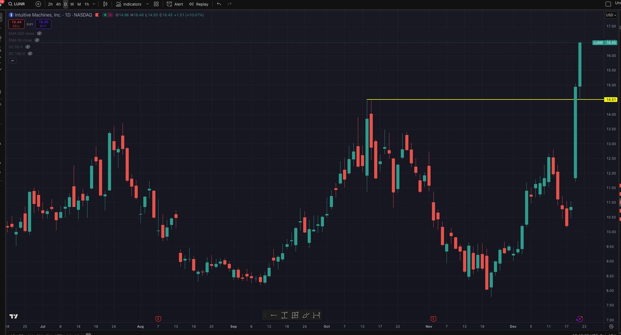This screenshot has height=335, width=621.
Task: Select the 1h timeframe
Action: pyautogui.click(x=86, y=4)
